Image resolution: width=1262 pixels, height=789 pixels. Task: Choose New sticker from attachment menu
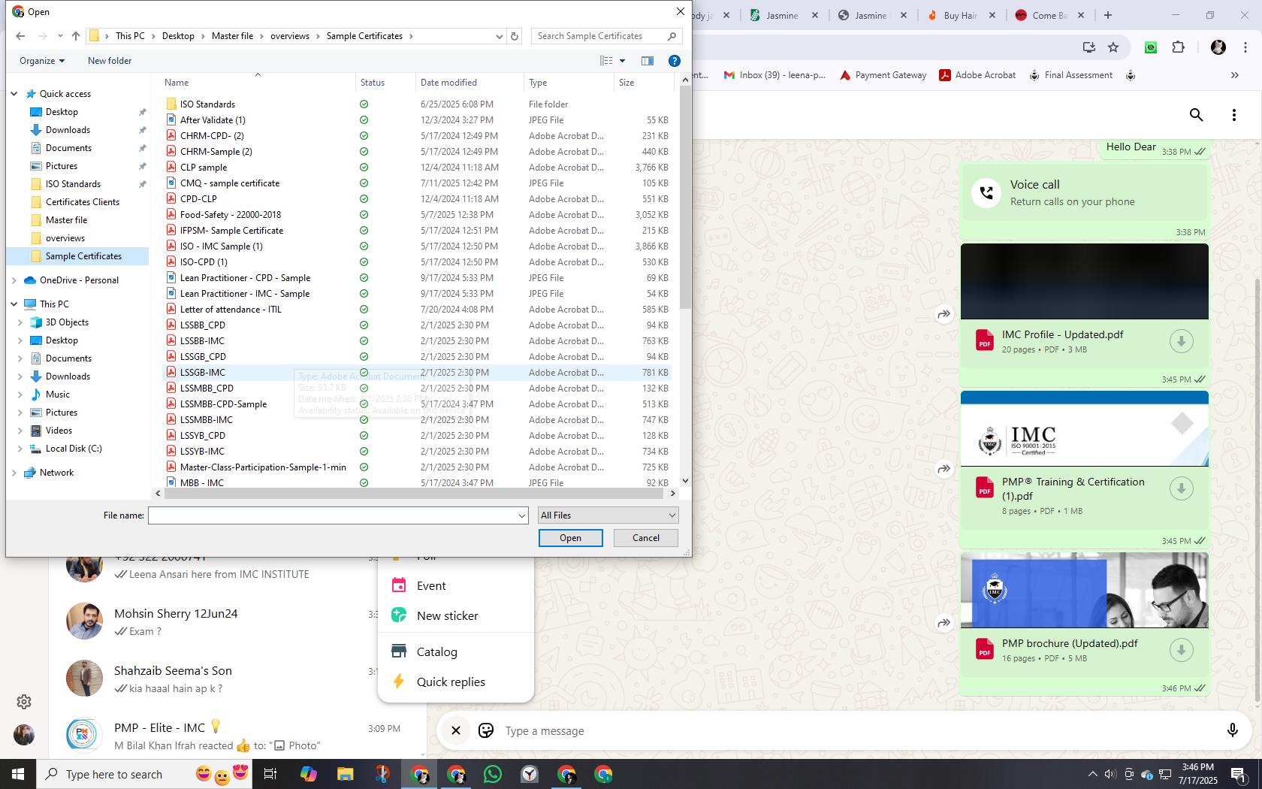point(455,616)
